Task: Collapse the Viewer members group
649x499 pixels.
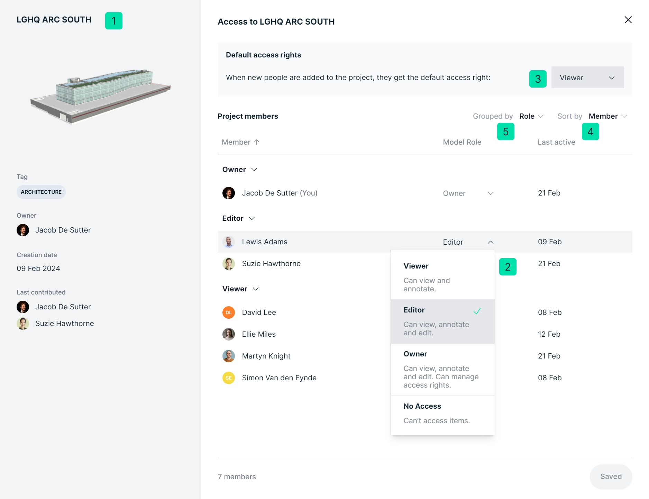Action: coord(256,289)
